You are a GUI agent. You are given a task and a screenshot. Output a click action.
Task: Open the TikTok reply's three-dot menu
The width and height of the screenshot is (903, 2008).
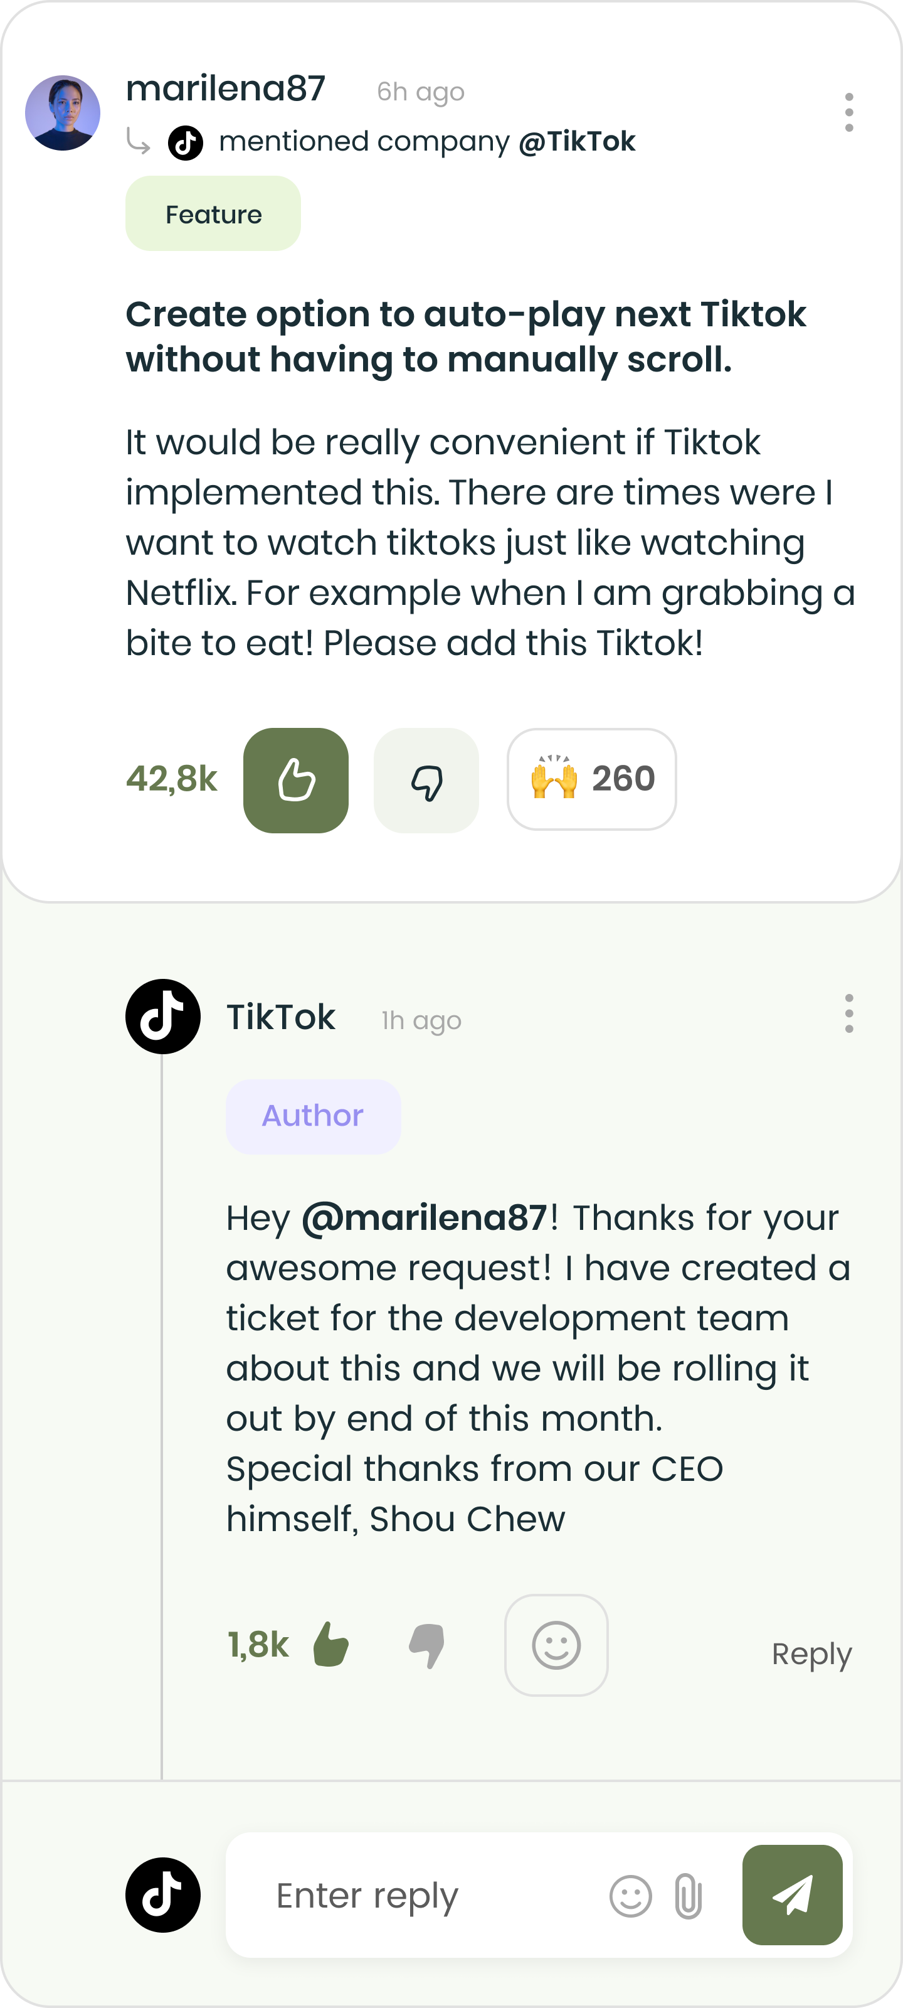(x=848, y=1013)
